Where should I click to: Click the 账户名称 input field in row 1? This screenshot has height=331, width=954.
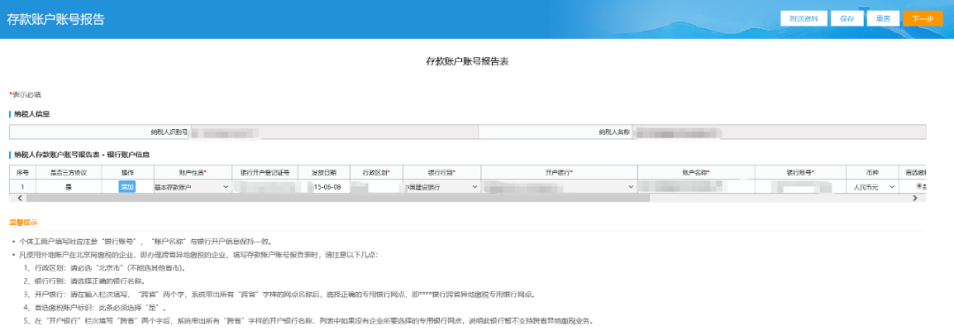[x=696, y=187]
